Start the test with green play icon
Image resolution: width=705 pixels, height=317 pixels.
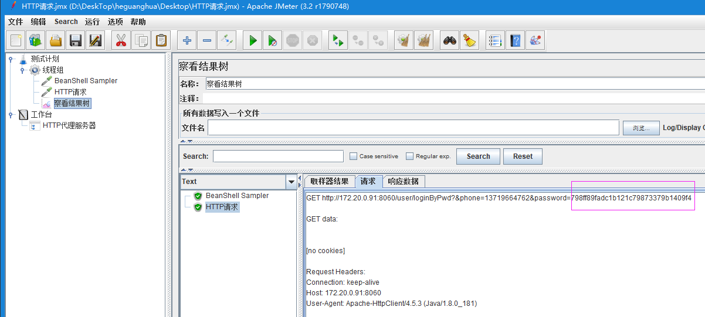click(x=253, y=40)
